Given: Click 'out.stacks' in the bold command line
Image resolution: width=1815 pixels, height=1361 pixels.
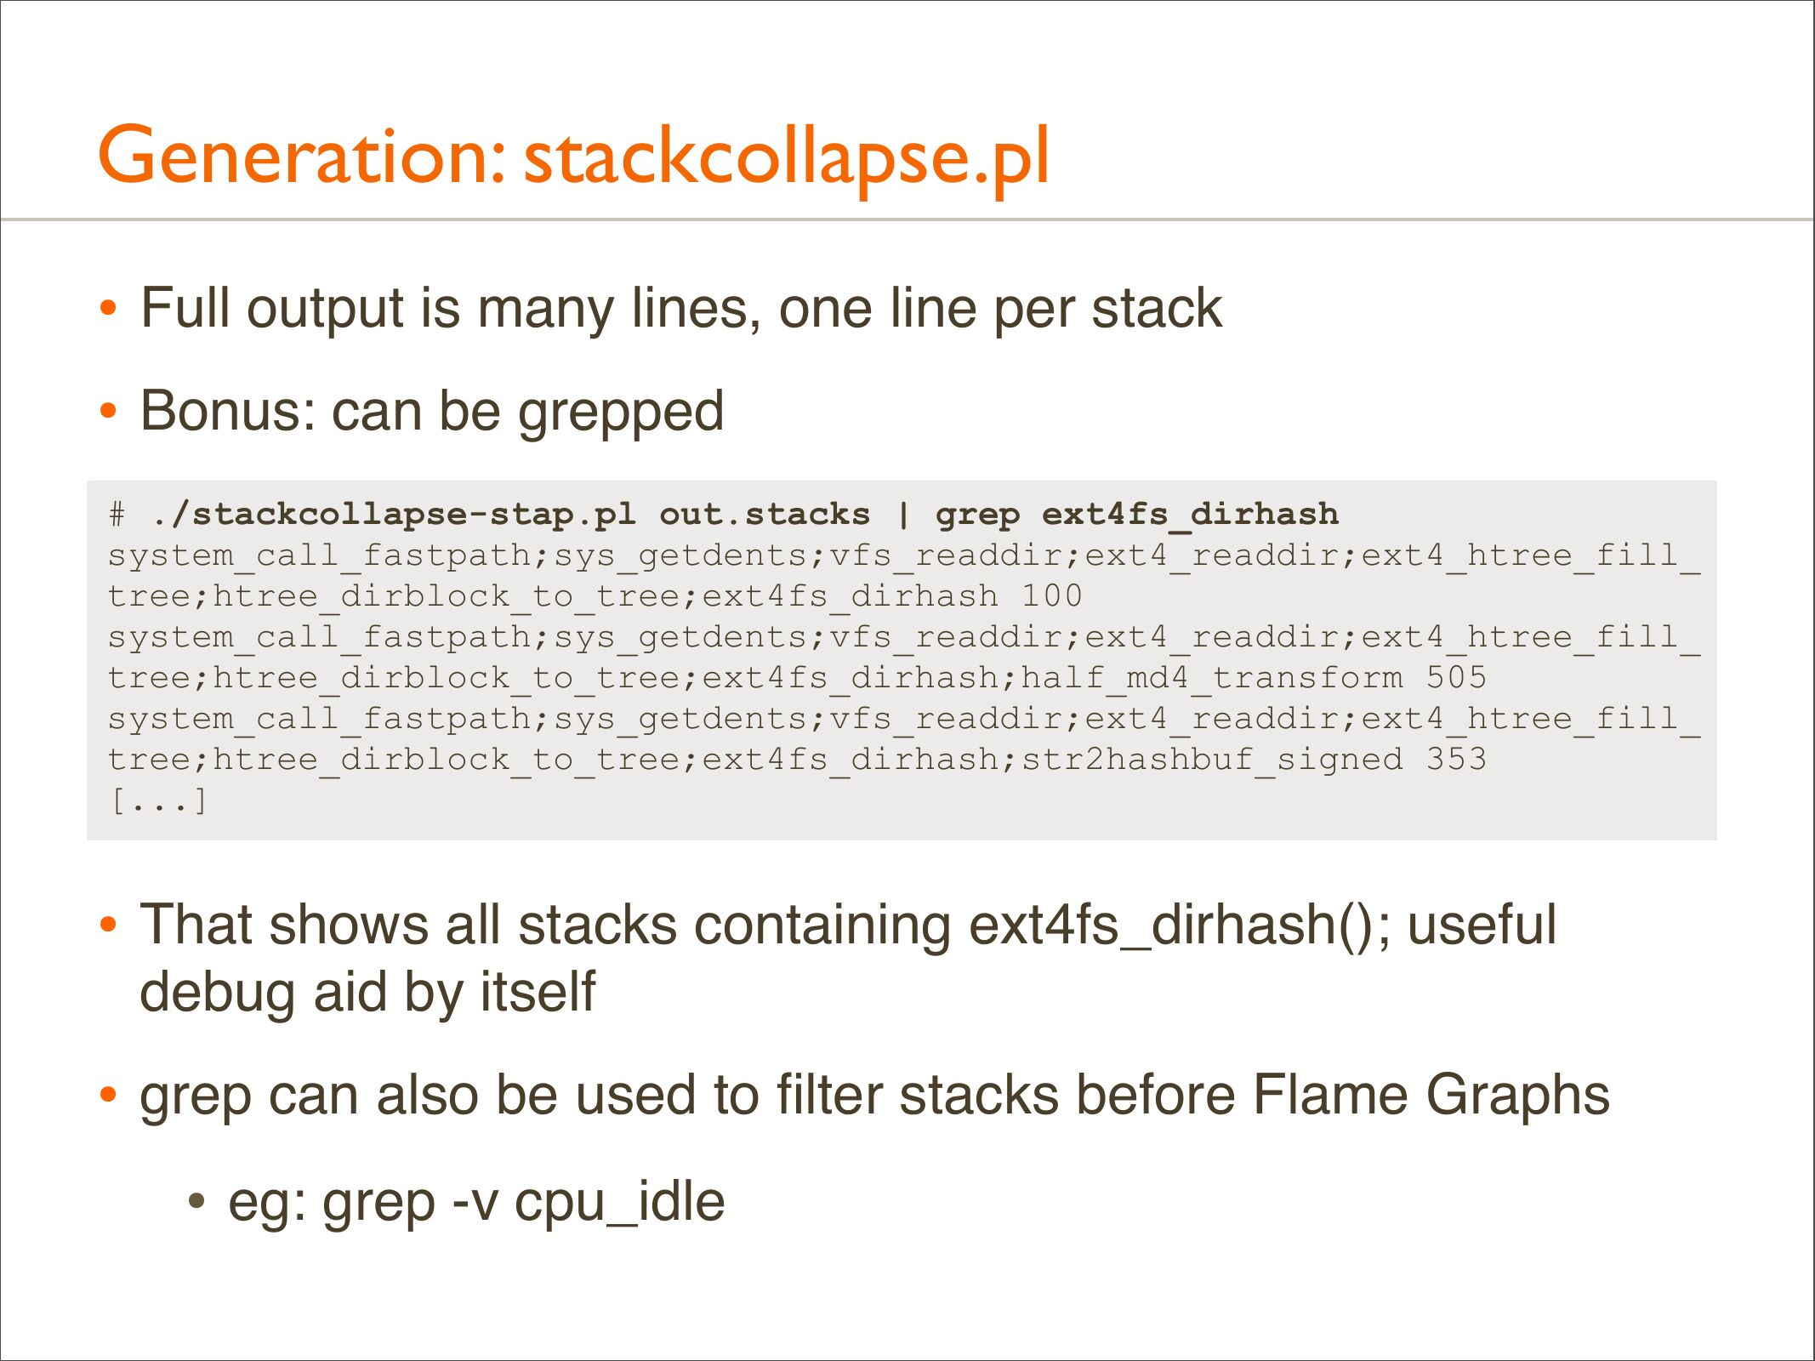Looking at the screenshot, I should 764,515.
